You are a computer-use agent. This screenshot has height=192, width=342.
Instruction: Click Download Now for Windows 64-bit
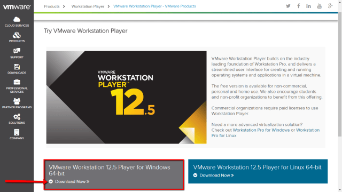[72, 181]
